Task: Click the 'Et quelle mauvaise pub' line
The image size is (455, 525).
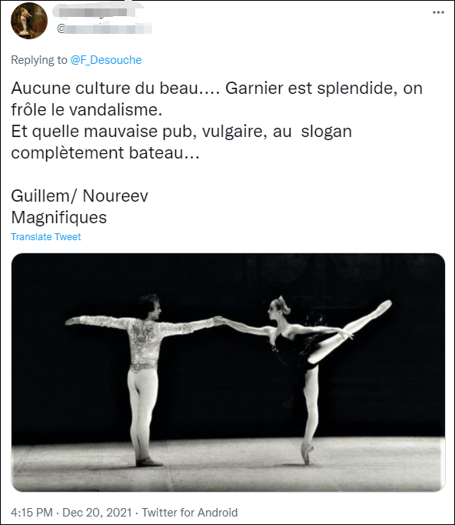Action: [181, 131]
